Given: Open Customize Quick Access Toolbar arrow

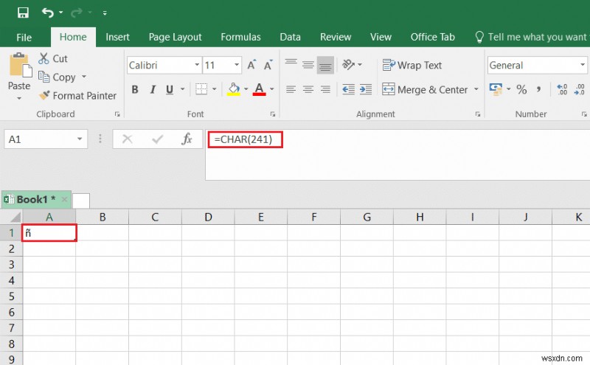Looking at the screenshot, I should tap(105, 13).
